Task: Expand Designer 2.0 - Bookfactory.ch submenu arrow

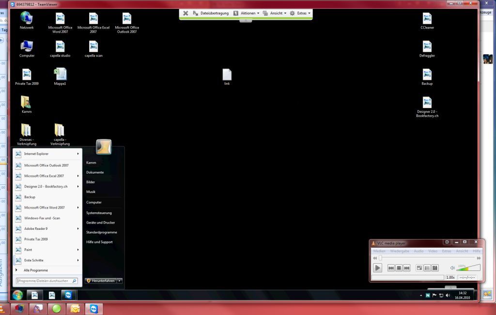Action: click(x=78, y=186)
